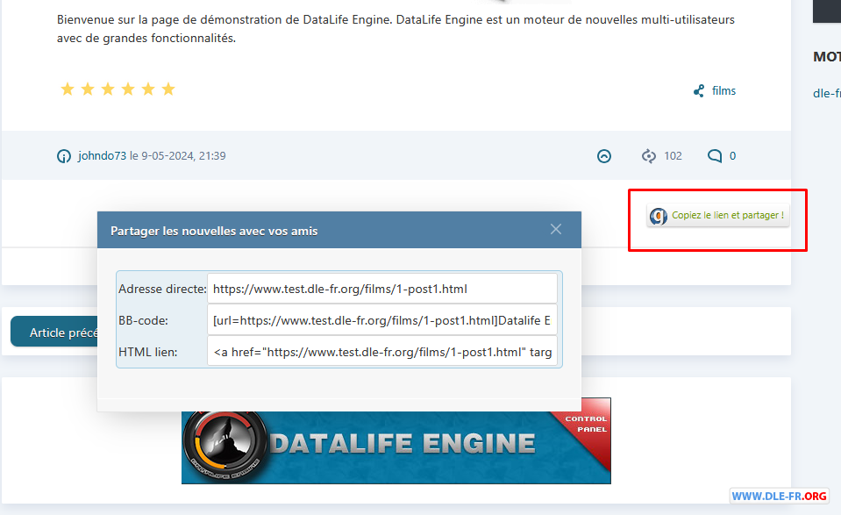The image size is (841, 515).
Task: Click the comment count 0
Action: [x=732, y=155]
